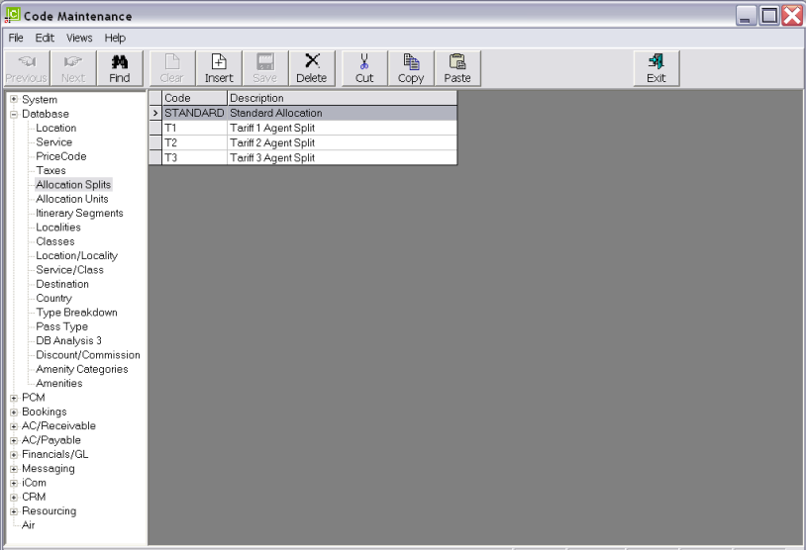Expand the Resourcing tree node
This screenshot has height=550, width=806.
pos(14,511)
